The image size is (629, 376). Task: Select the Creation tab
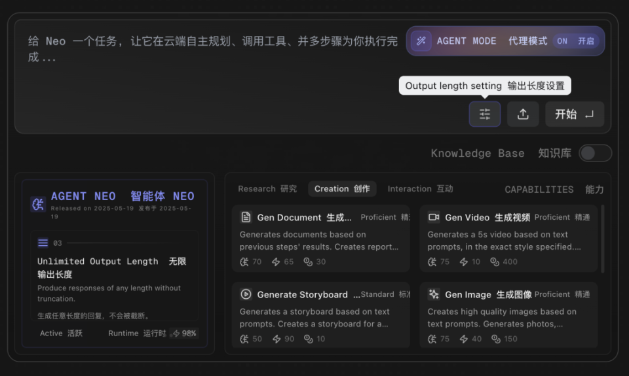coord(342,188)
